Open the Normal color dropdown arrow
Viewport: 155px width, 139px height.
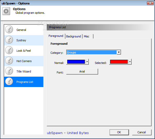(x=87, y=62)
